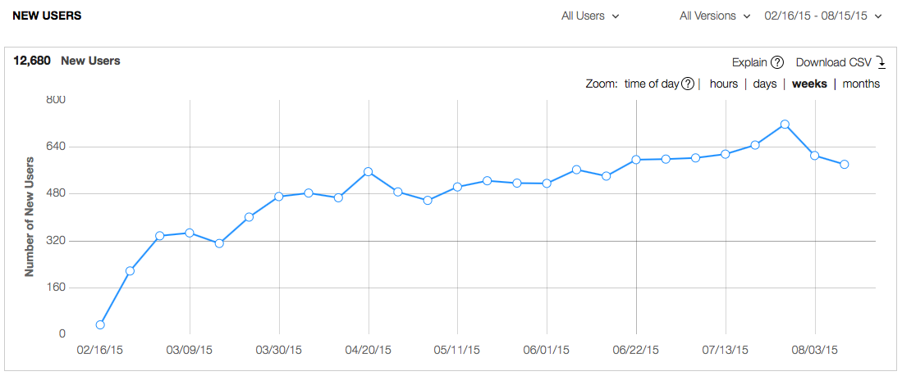Click the data point on the 03/09/15 gridline
The image size is (902, 376).
(190, 233)
